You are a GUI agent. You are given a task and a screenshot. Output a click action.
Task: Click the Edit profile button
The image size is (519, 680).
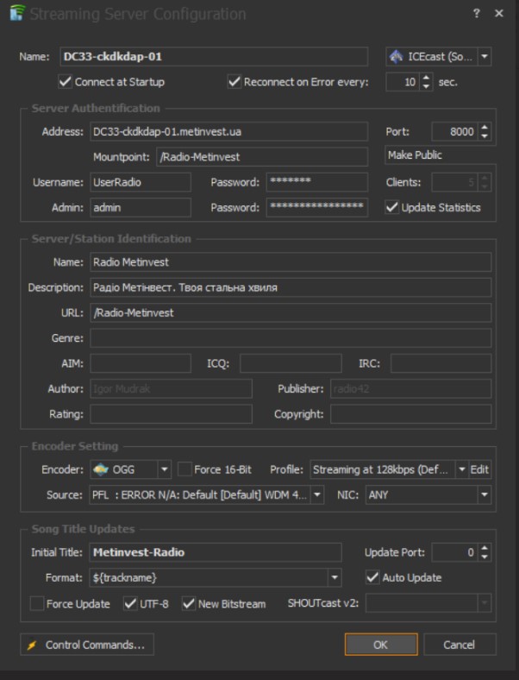click(479, 469)
